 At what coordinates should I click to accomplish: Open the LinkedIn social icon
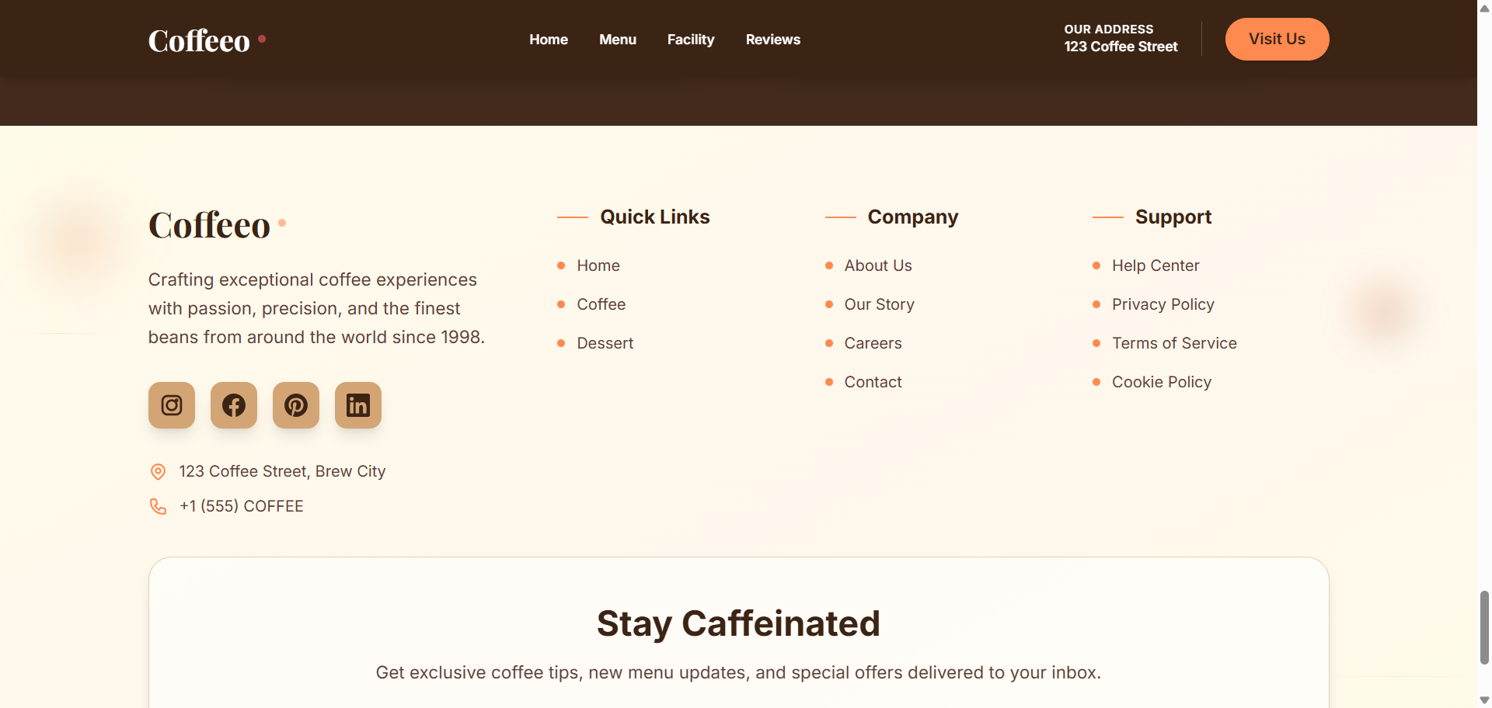(358, 405)
